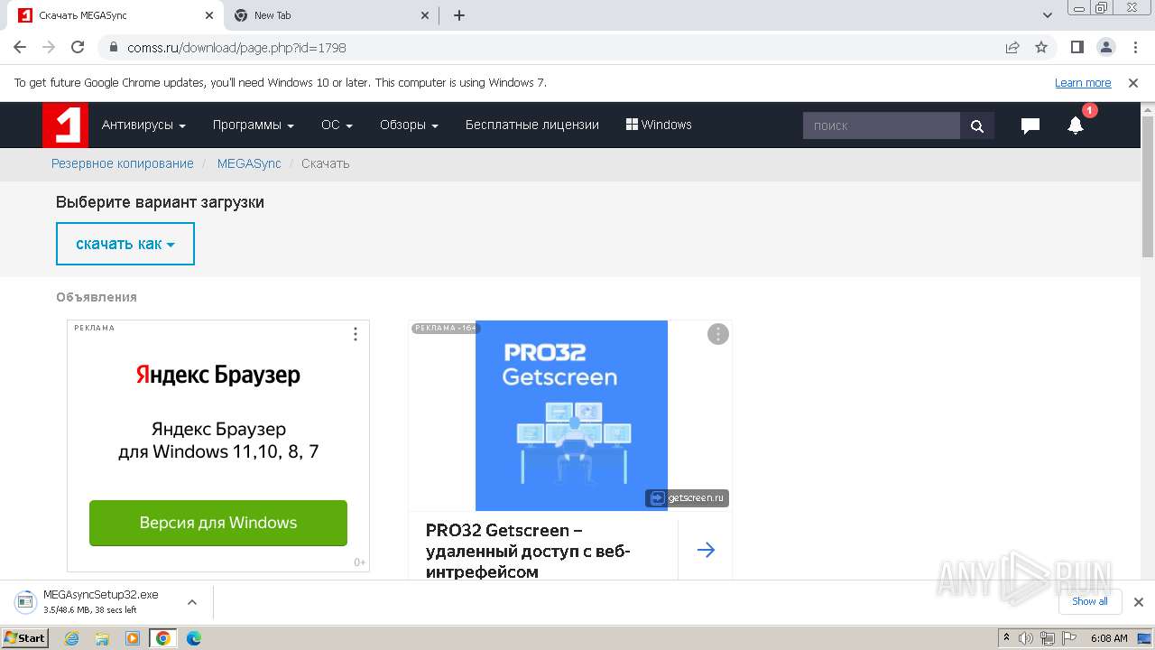Select the Скачать MEGASync tab
This screenshot has height=650, width=1155.
coord(117,15)
